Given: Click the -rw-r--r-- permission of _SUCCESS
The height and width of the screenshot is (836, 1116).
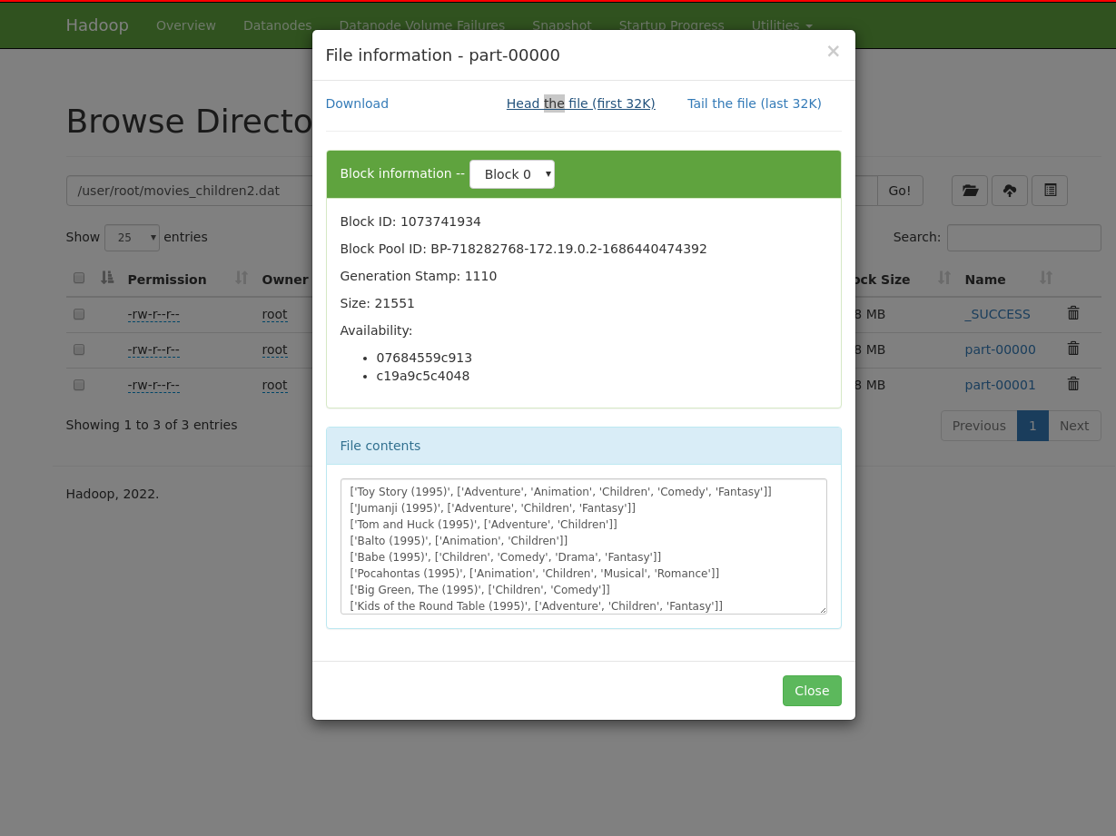Looking at the screenshot, I should (153, 314).
